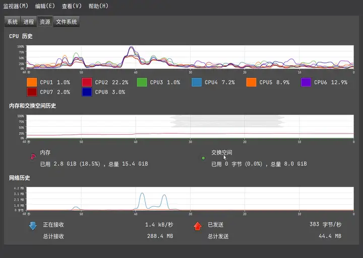Change the CPU3 green color swatch
The image size is (363, 258).
[142, 82]
